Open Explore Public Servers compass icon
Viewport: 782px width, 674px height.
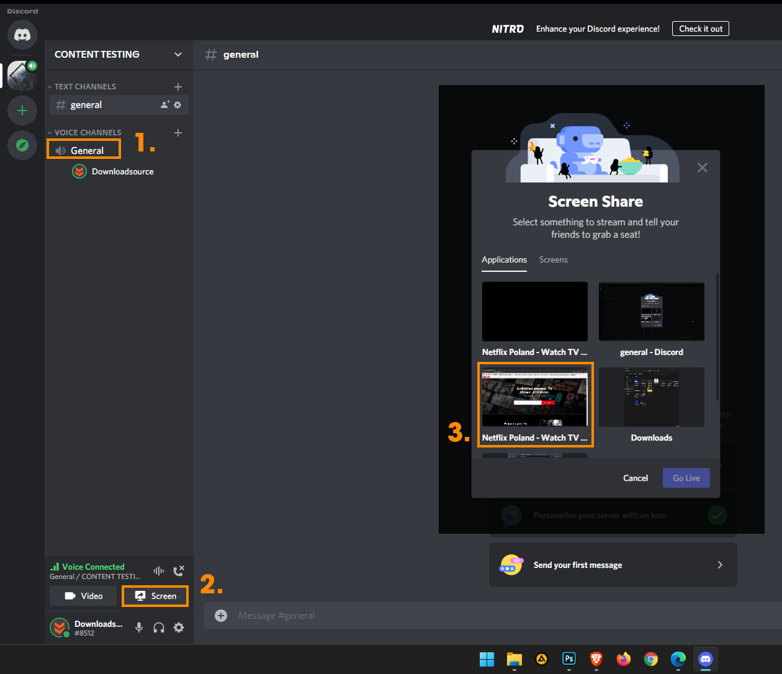(x=22, y=145)
